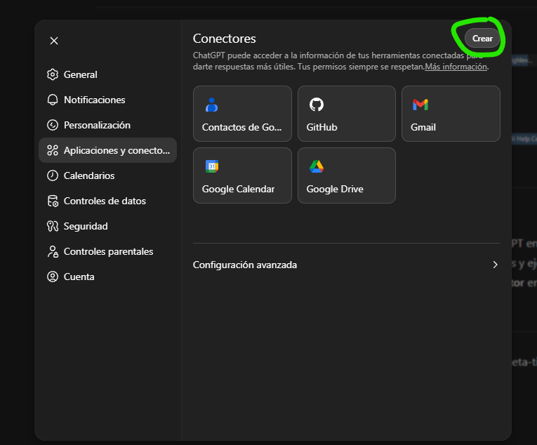Select Aplicaciones y conectores label
The width and height of the screenshot is (537, 445).
(117, 150)
